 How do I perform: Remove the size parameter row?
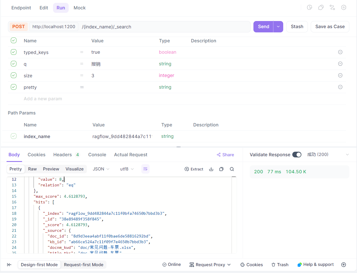[340, 75]
